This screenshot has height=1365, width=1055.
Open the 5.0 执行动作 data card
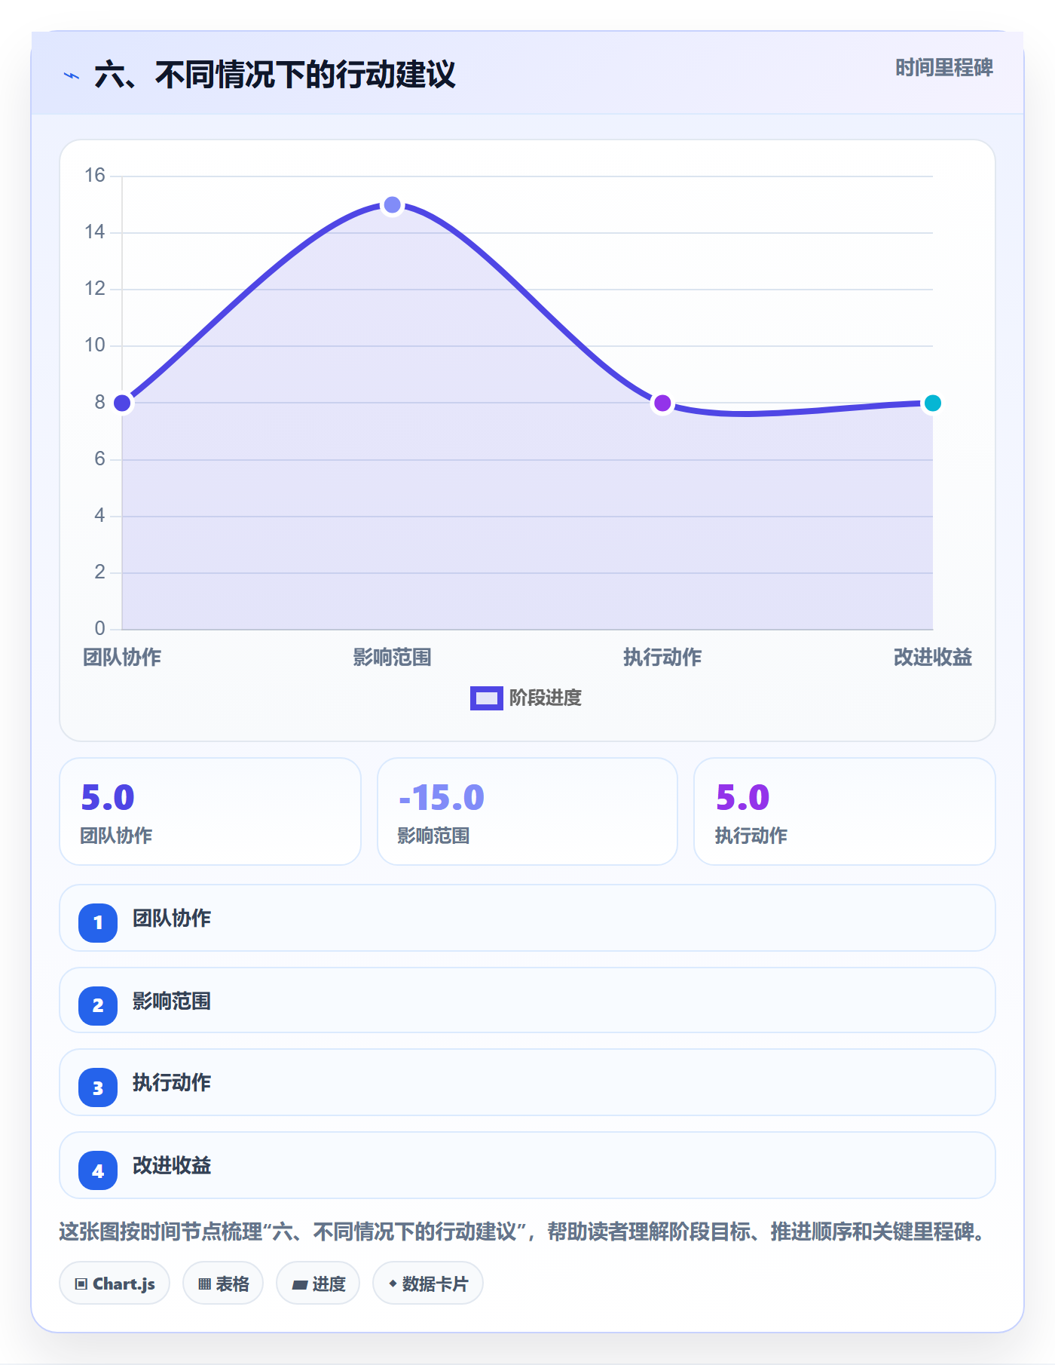[x=844, y=811]
